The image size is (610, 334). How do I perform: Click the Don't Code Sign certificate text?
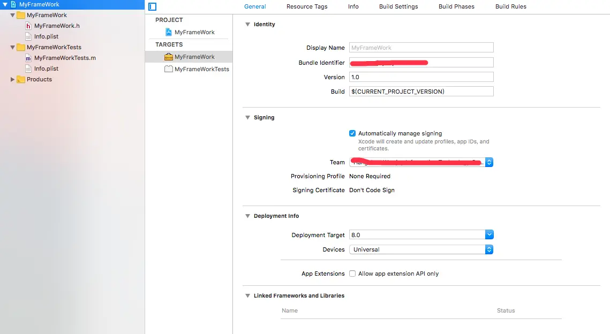coord(372,190)
